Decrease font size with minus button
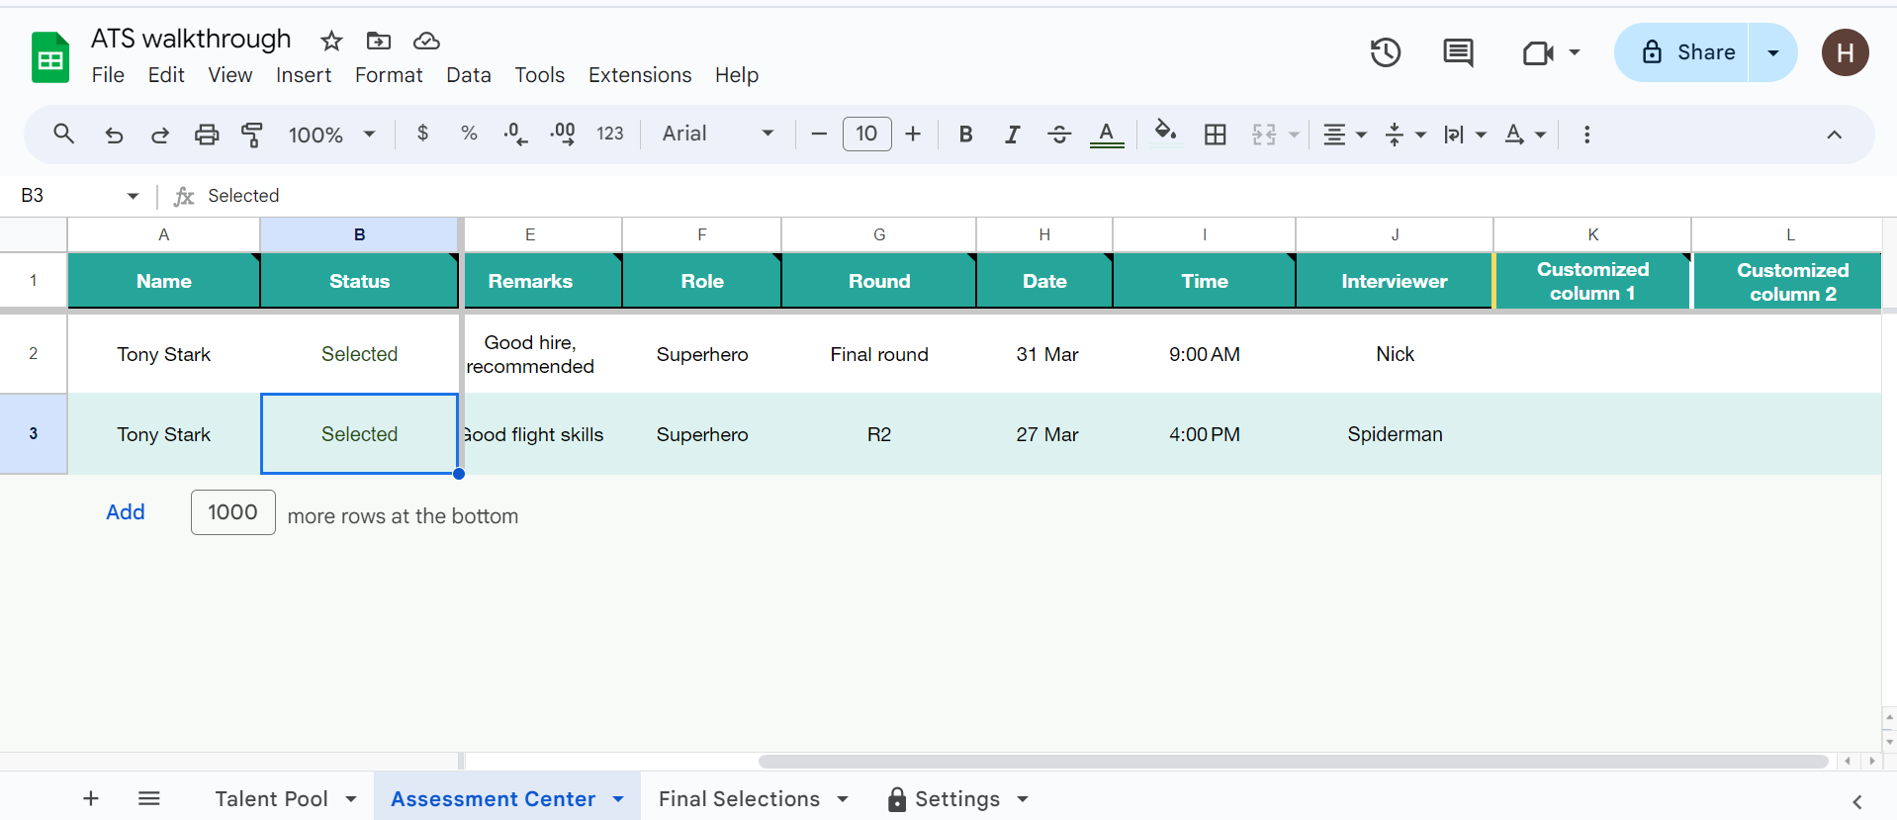Image resolution: width=1897 pixels, height=820 pixels. [x=819, y=134]
